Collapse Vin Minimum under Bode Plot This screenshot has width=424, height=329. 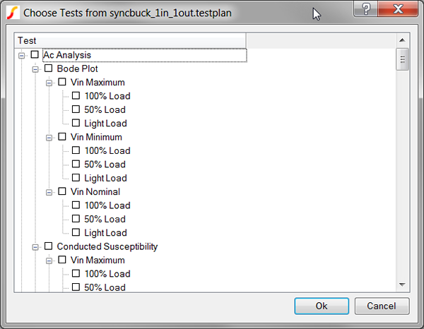49,138
